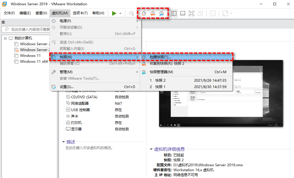
Task: Click the settings icon beside 设置(S)...
Action: (x=54, y=87)
